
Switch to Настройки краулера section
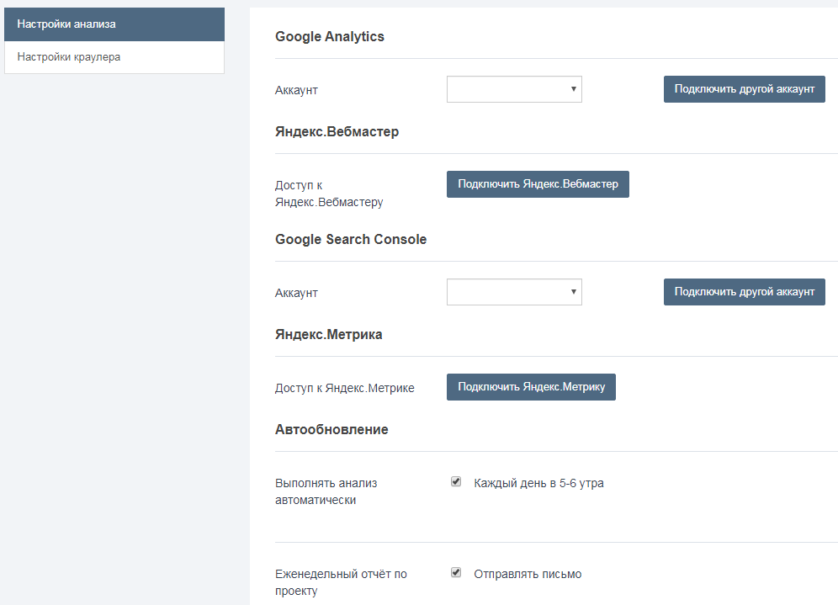point(114,57)
